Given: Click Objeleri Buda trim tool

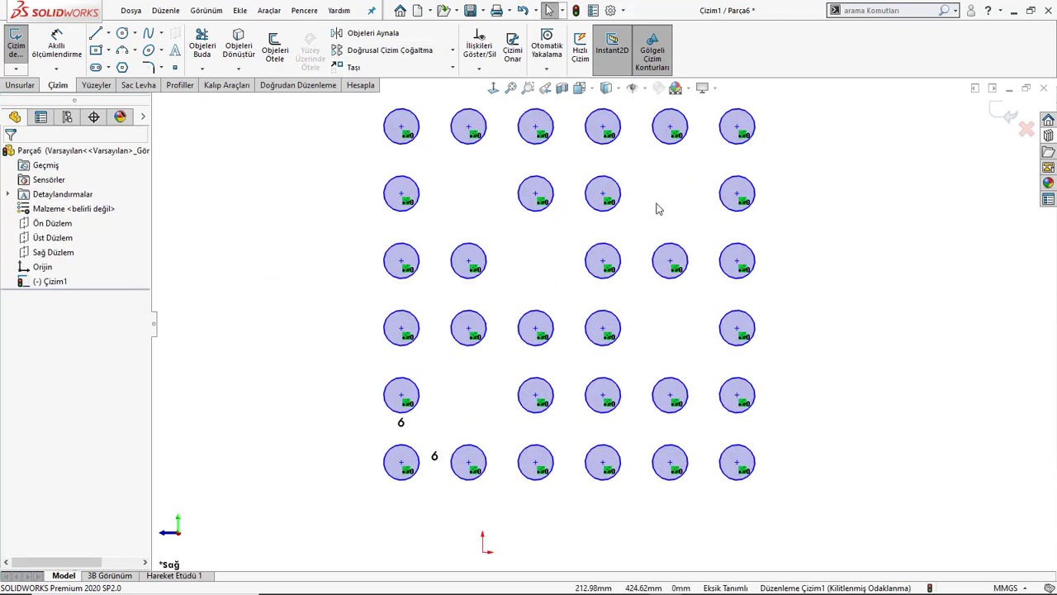Looking at the screenshot, I should [x=201, y=45].
